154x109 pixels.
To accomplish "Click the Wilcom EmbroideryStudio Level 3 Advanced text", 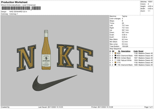I will (x=18, y=5).
